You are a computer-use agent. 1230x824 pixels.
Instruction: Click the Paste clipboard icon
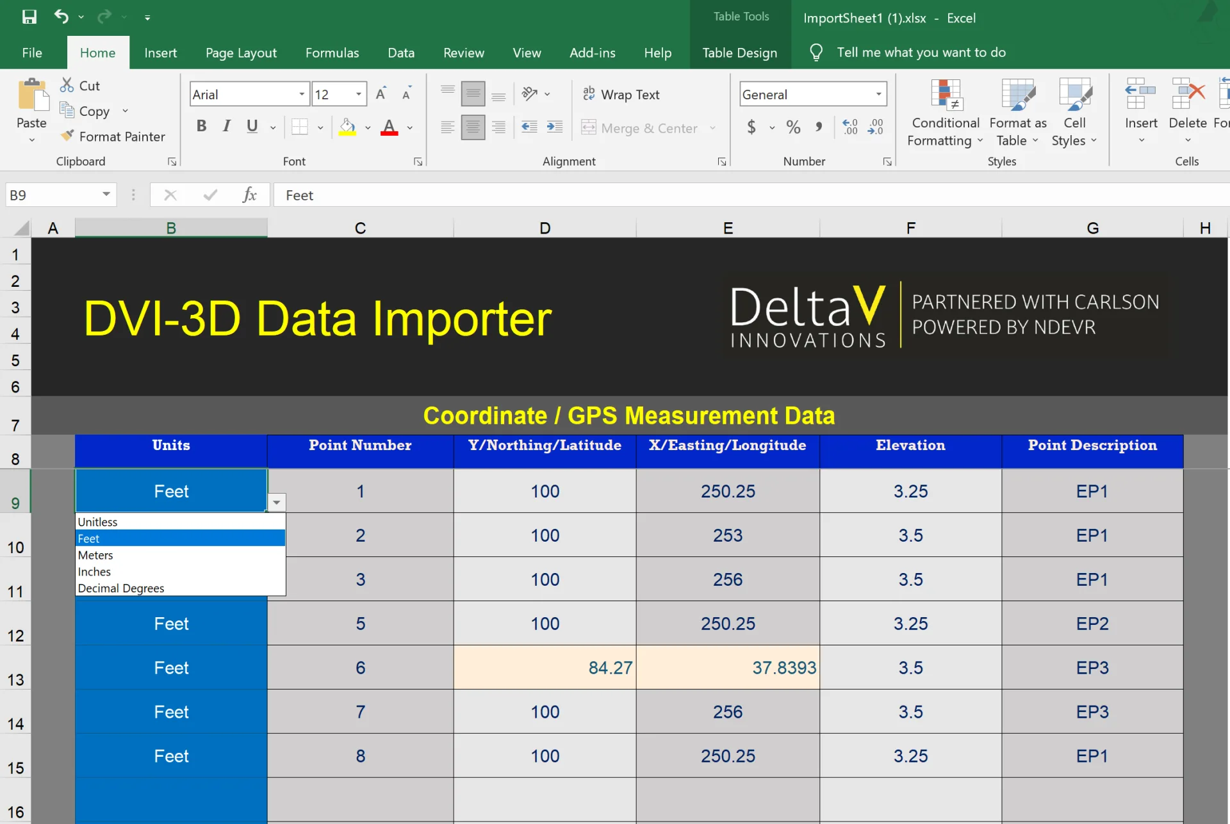click(x=33, y=95)
